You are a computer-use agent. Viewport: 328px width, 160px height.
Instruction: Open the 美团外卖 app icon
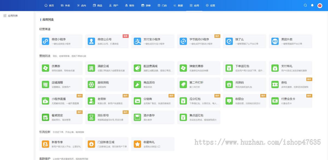275,41
